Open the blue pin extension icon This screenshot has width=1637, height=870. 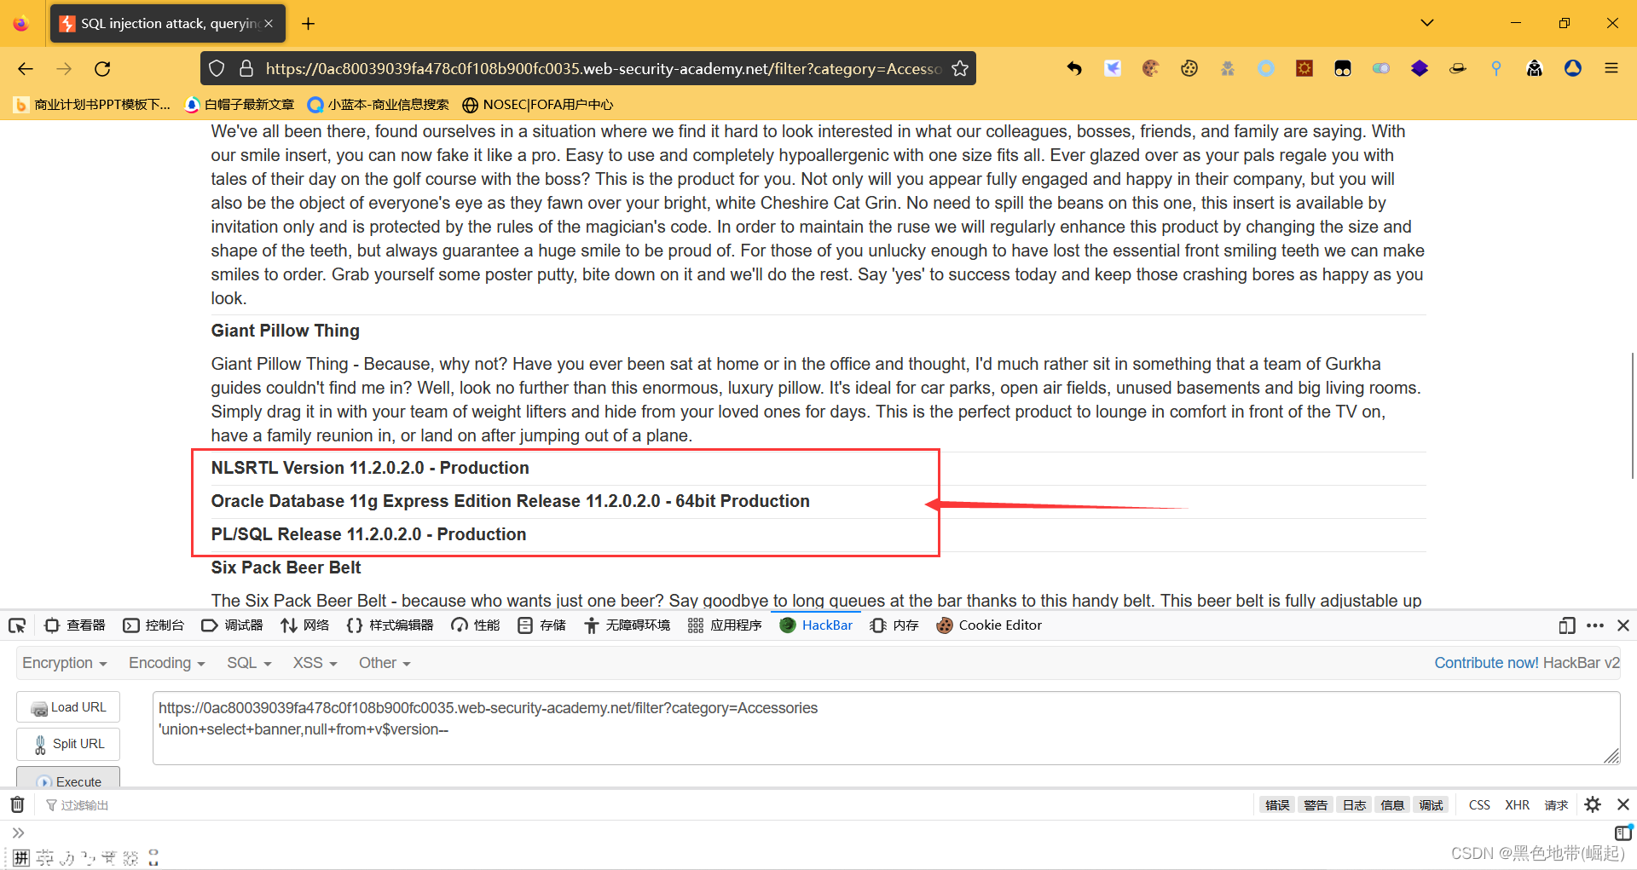point(1496,69)
